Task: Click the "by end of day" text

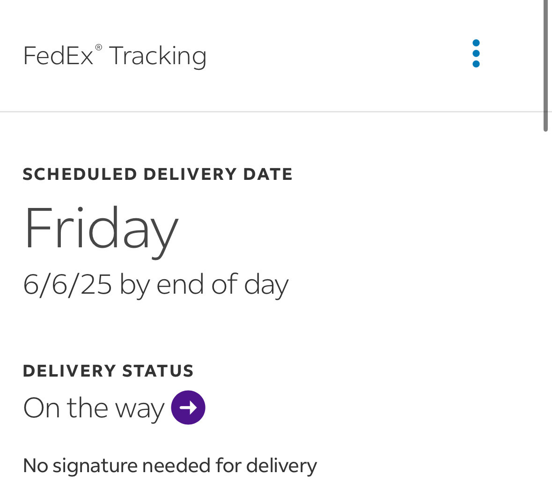Action: pyautogui.click(x=204, y=284)
